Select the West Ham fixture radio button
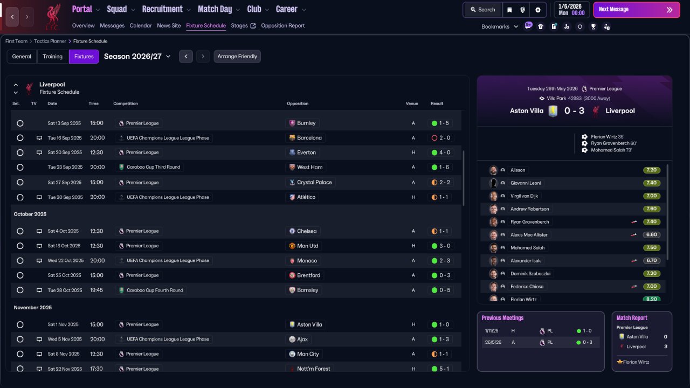Image resolution: width=690 pixels, height=388 pixels. (20, 168)
